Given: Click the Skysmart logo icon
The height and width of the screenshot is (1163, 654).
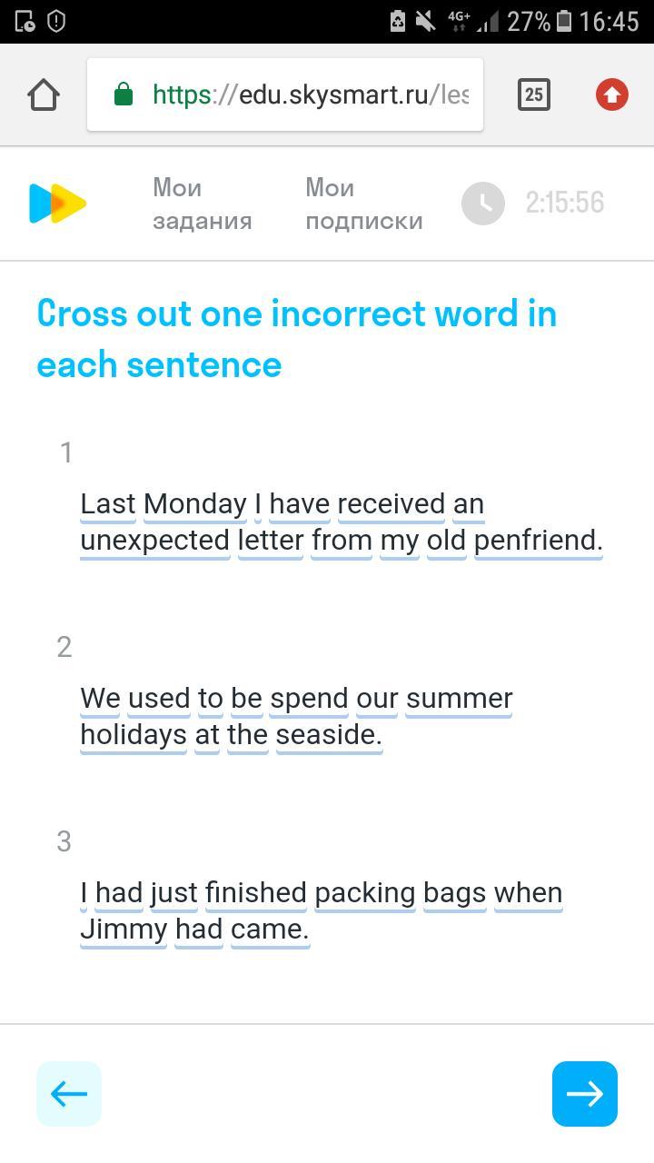Looking at the screenshot, I should click(57, 204).
